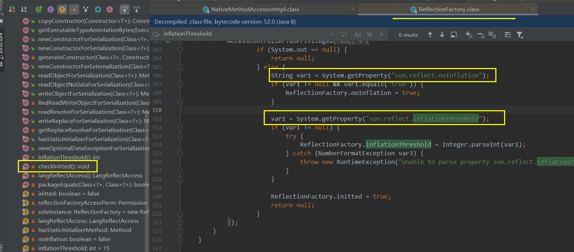Switch to ReflectionFactory.class tab
The width and height of the screenshot is (574, 252).
coord(449,9)
